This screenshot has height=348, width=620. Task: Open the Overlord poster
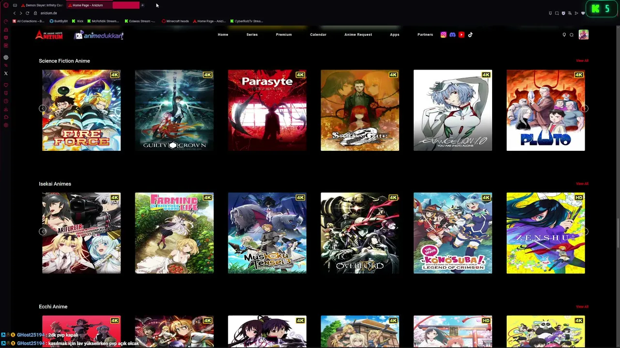coord(360,233)
